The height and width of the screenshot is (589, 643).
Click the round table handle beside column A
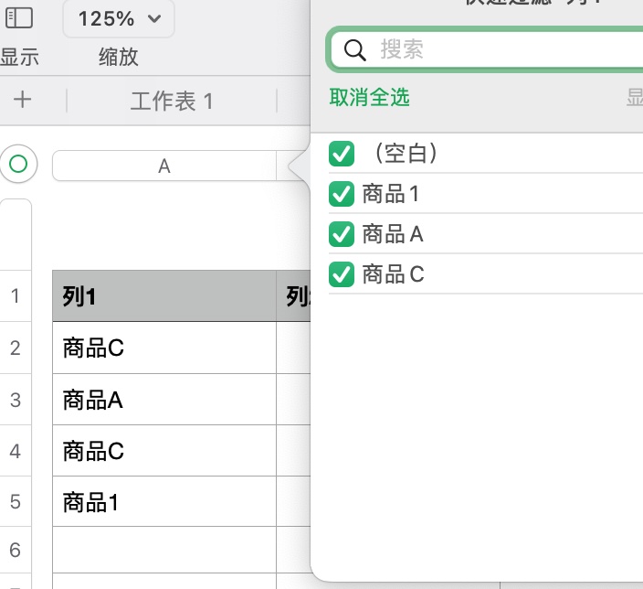pos(17,165)
